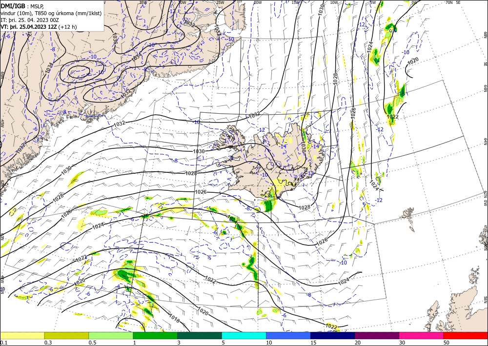This screenshot has width=488, height=346.
Task: Choose the purple 20–30 legend swatch
Action: [x=377, y=335]
